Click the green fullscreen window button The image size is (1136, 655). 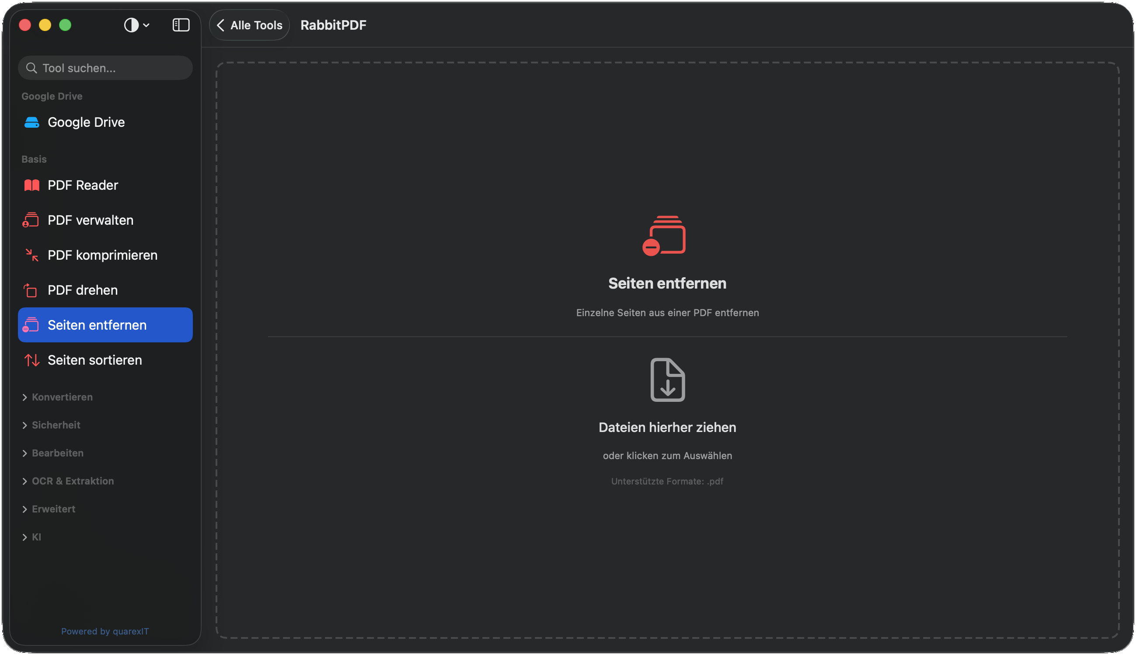point(65,25)
